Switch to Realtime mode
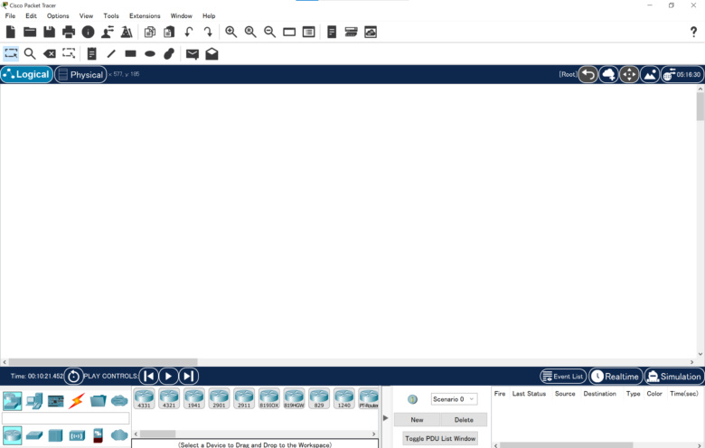705x448 pixels. click(x=616, y=376)
